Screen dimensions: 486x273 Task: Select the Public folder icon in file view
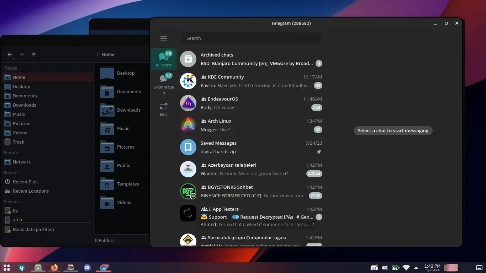pyautogui.click(x=107, y=165)
